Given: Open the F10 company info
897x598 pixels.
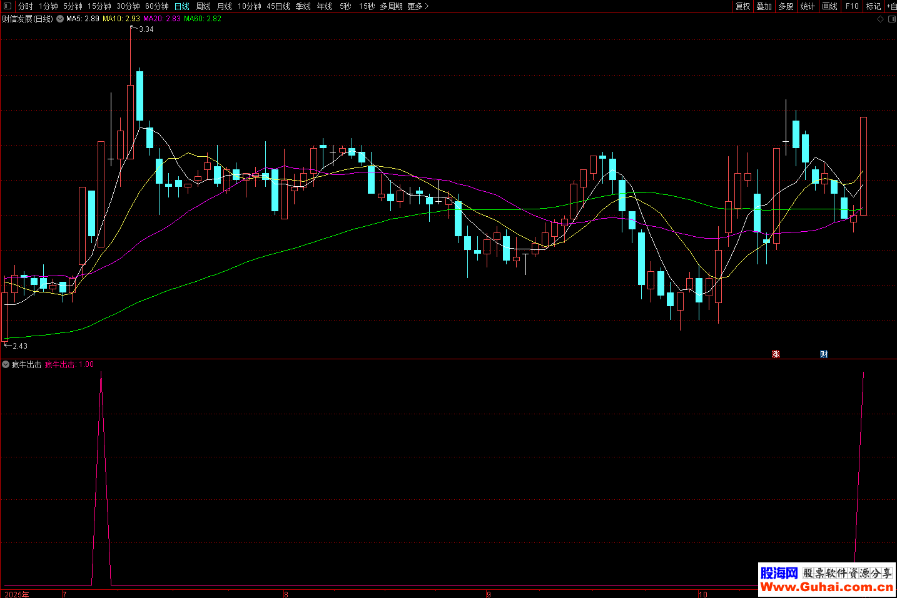Looking at the screenshot, I should [852, 6].
